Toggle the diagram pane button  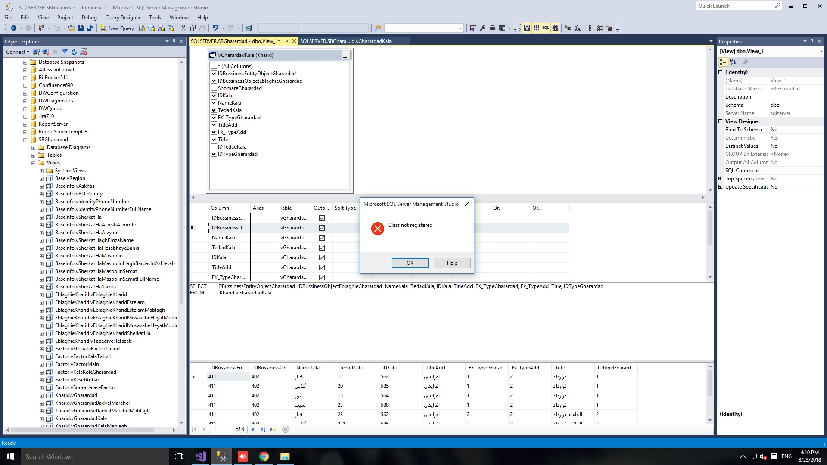(x=527, y=28)
